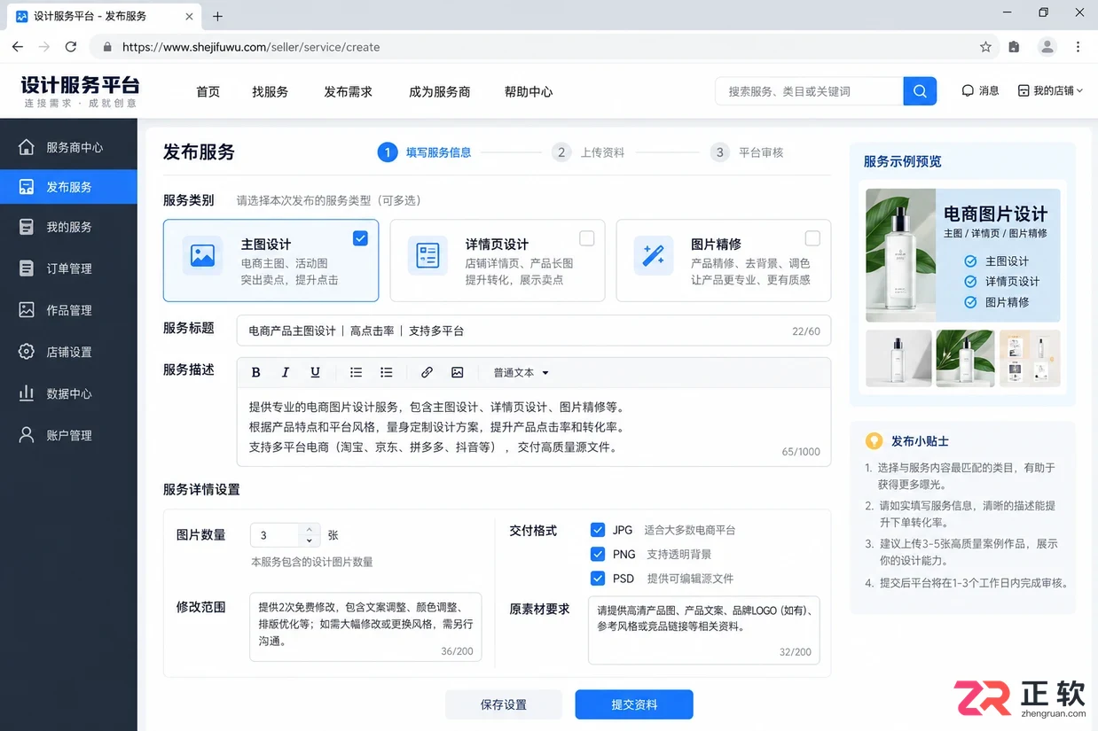Viewport: 1098px width, 731px height.
Task: Open the 普通文本 text style dropdown
Action: pos(522,372)
